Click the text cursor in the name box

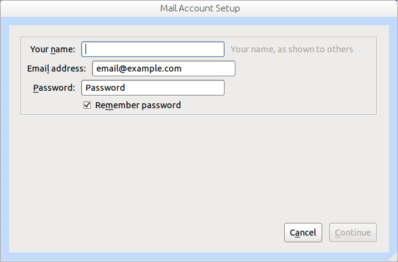pyautogui.click(x=86, y=49)
